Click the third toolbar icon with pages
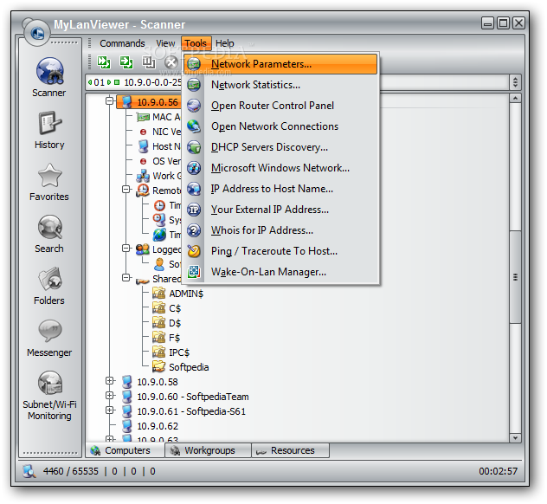 click(x=148, y=62)
